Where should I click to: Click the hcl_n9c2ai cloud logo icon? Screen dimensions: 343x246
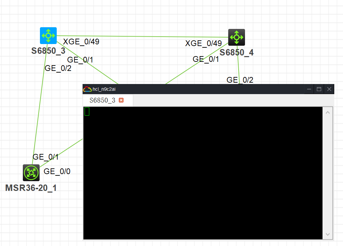tap(87, 89)
